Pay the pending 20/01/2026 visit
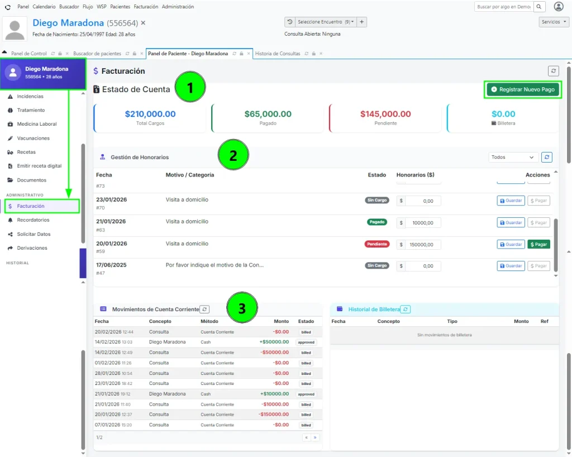Image resolution: width=572 pixels, height=457 pixels. click(x=538, y=244)
